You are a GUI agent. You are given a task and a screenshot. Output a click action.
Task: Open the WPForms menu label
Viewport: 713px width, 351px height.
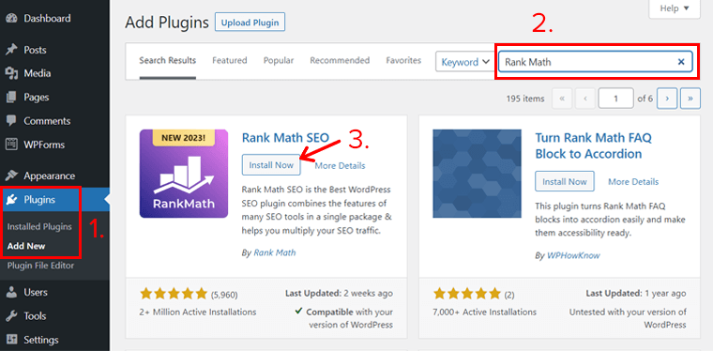click(44, 145)
